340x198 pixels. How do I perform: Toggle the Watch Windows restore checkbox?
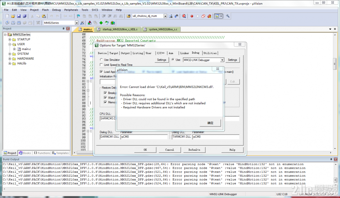(105, 98)
